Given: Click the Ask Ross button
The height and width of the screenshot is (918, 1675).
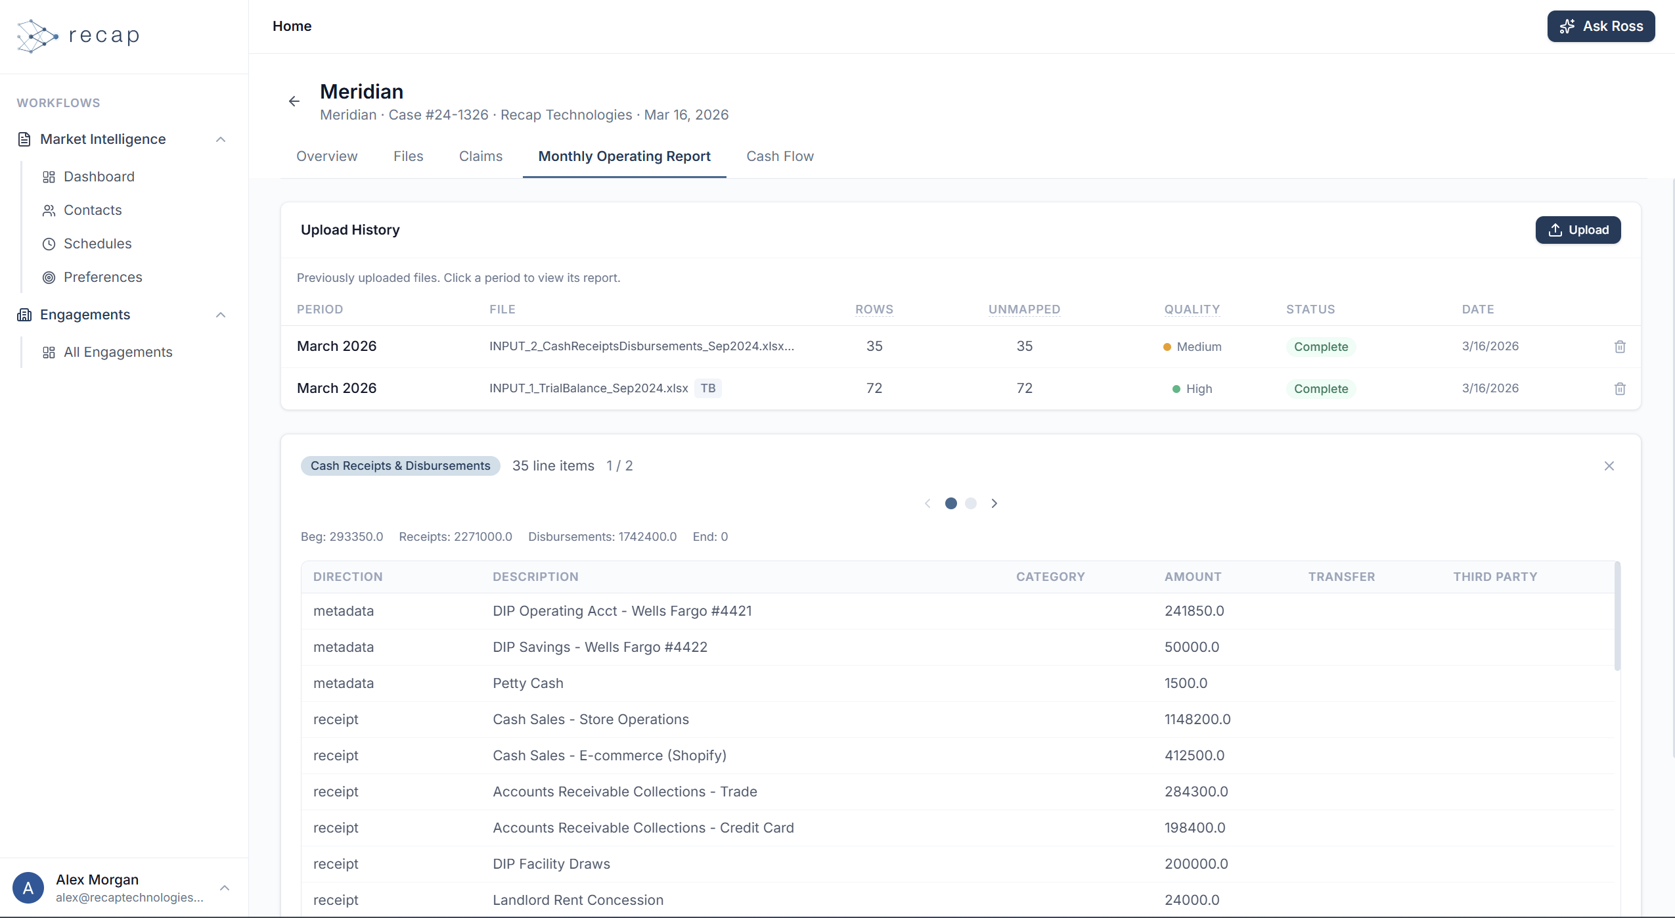Looking at the screenshot, I should pos(1601,26).
